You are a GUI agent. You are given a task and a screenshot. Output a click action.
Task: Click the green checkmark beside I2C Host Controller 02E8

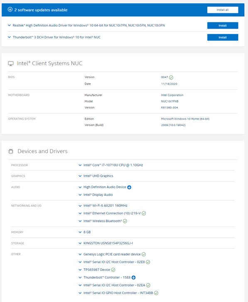(148, 262)
